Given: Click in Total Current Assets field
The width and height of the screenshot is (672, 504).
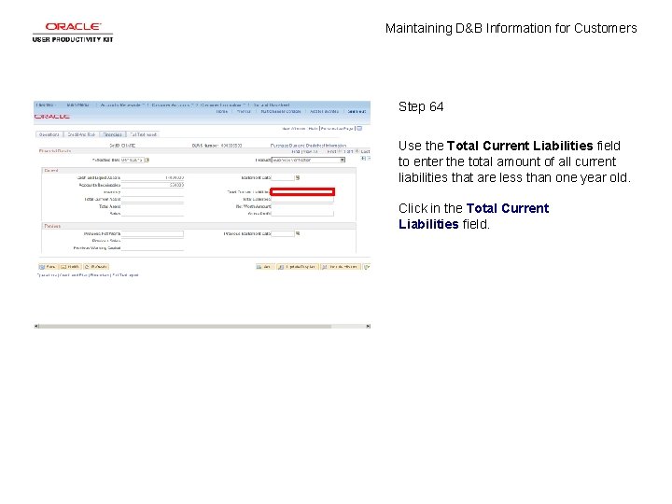Looking at the screenshot, I should pyautogui.click(x=152, y=200).
